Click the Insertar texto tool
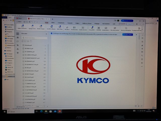Image resolution: width=161 pixels, height=121 pixels. [74, 28]
